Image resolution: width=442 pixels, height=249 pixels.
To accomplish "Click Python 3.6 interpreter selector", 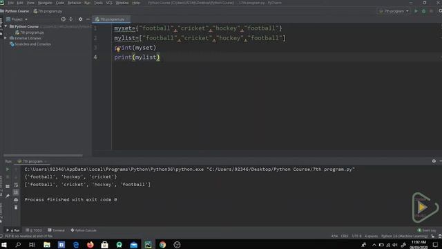I will click(405, 236).
